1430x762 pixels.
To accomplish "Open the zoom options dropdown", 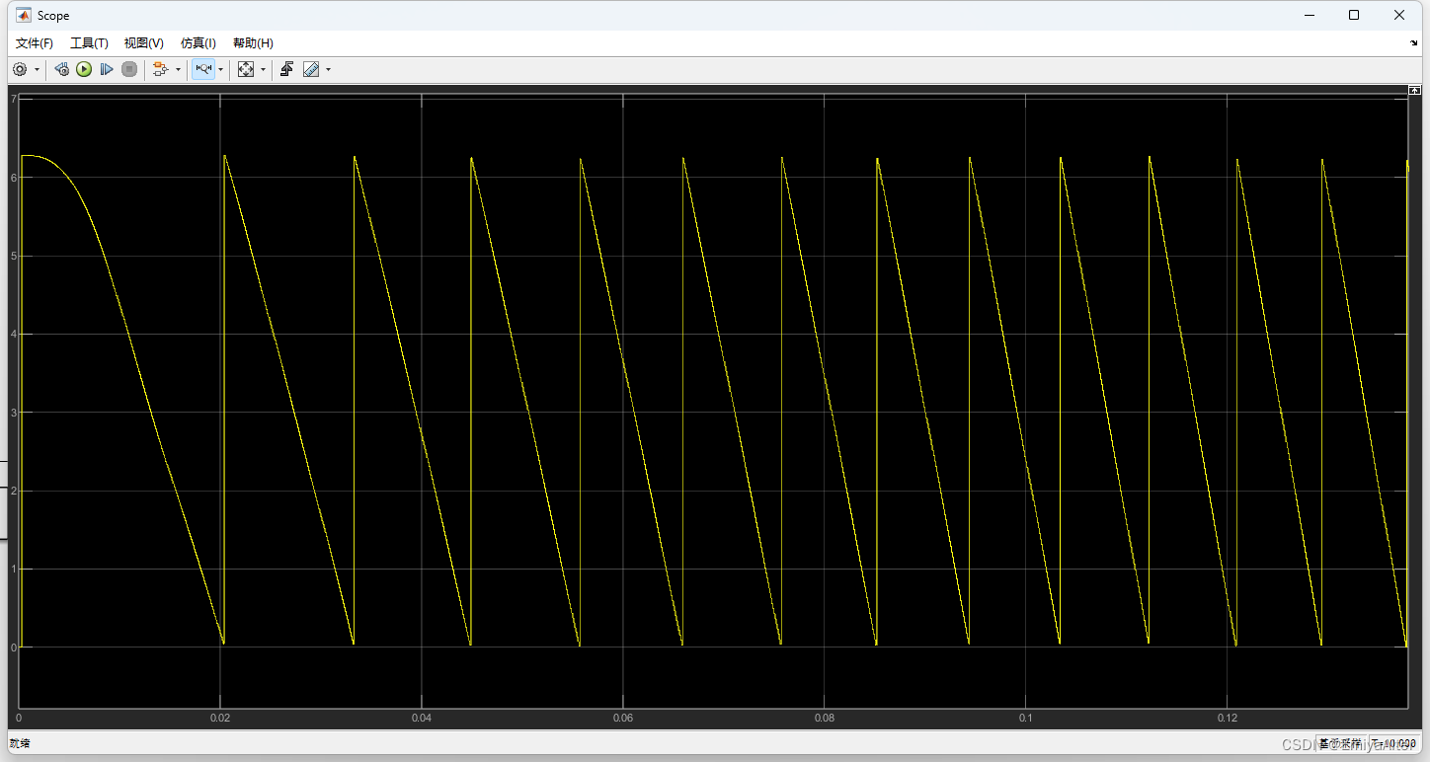I will point(220,69).
